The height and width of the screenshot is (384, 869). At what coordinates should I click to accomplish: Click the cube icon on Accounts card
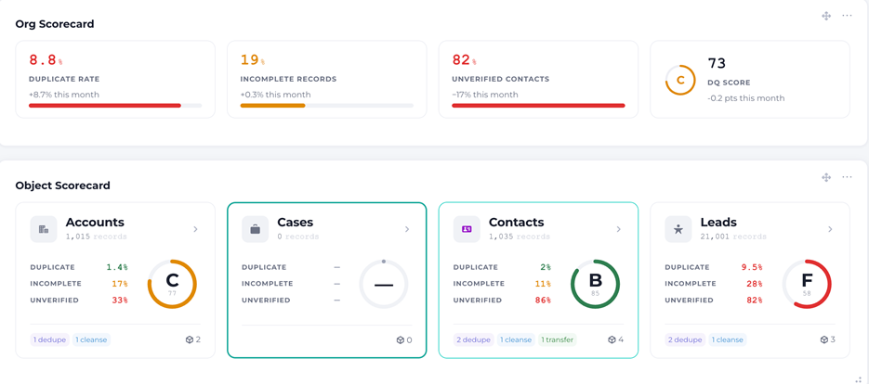189,339
